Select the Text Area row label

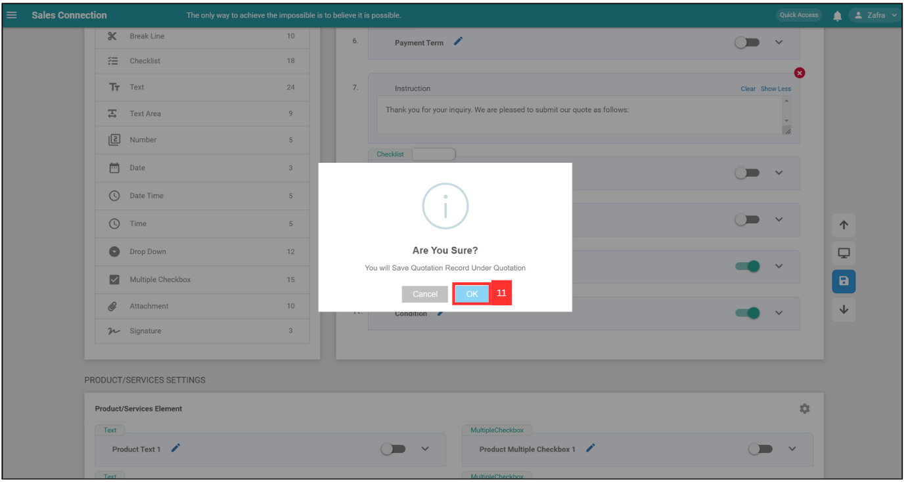point(145,114)
